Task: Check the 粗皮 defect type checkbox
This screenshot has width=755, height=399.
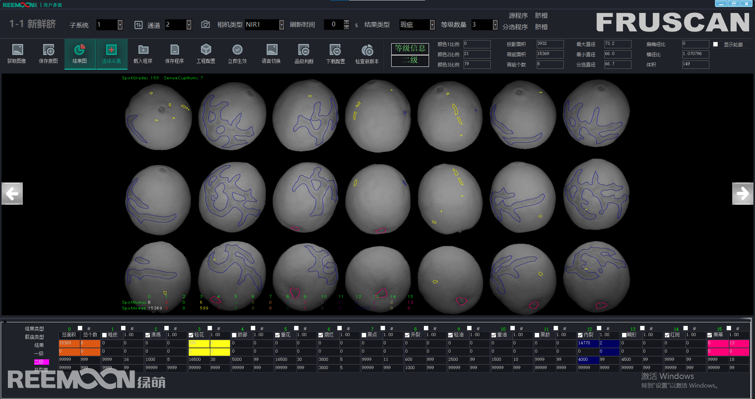Action: point(105,335)
